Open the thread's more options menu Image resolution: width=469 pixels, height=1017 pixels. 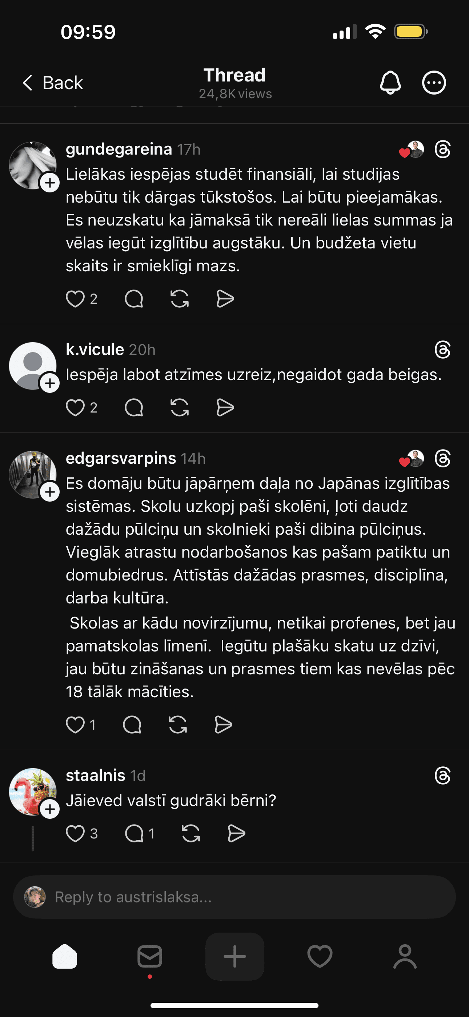434,83
